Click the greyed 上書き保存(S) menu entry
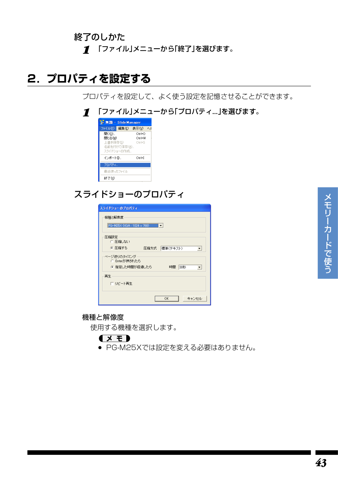The width and height of the screenshot is (338, 480). 125,142
